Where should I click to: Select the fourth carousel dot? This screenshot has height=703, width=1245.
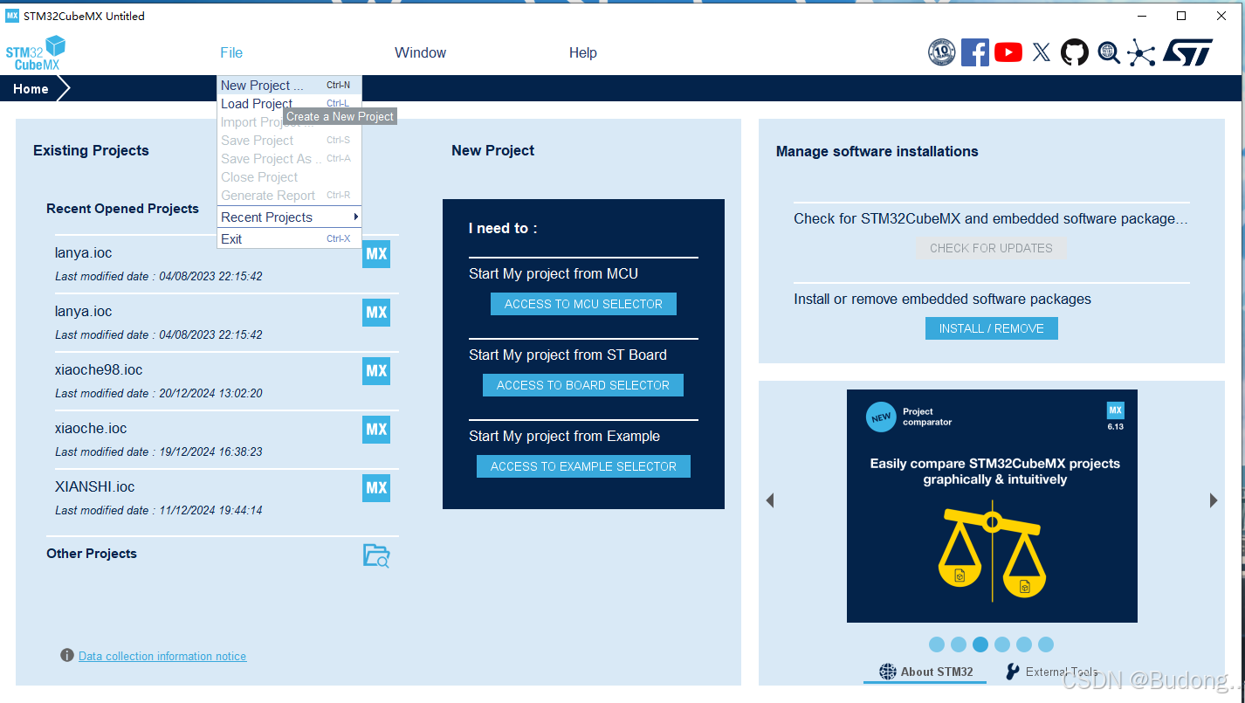(1002, 644)
